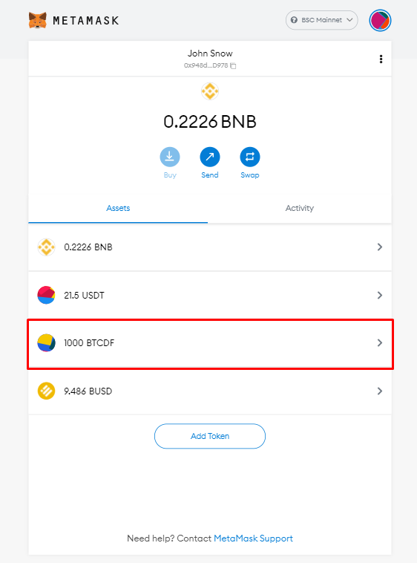Click the Add Token button
Image resolution: width=417 pixels, height=563 pixels.
tap(210, 436)
